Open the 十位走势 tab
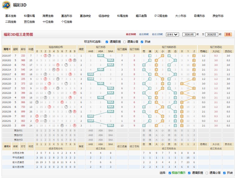This screenshot has width=235, height=178. coord(48,22)
